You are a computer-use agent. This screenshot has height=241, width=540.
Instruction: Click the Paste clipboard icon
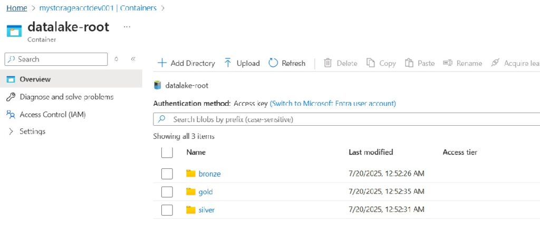(409, 63)
